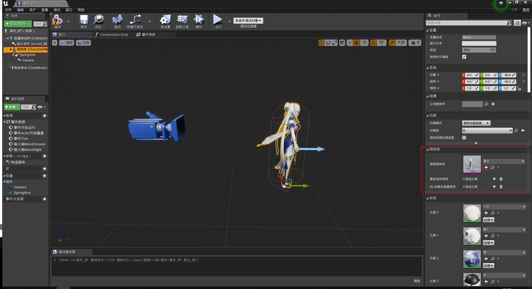The width and height of the screenshot is (532, 289).
Task: Toggle 继承时可编辑 checkbox
Action: coord(464,57)
